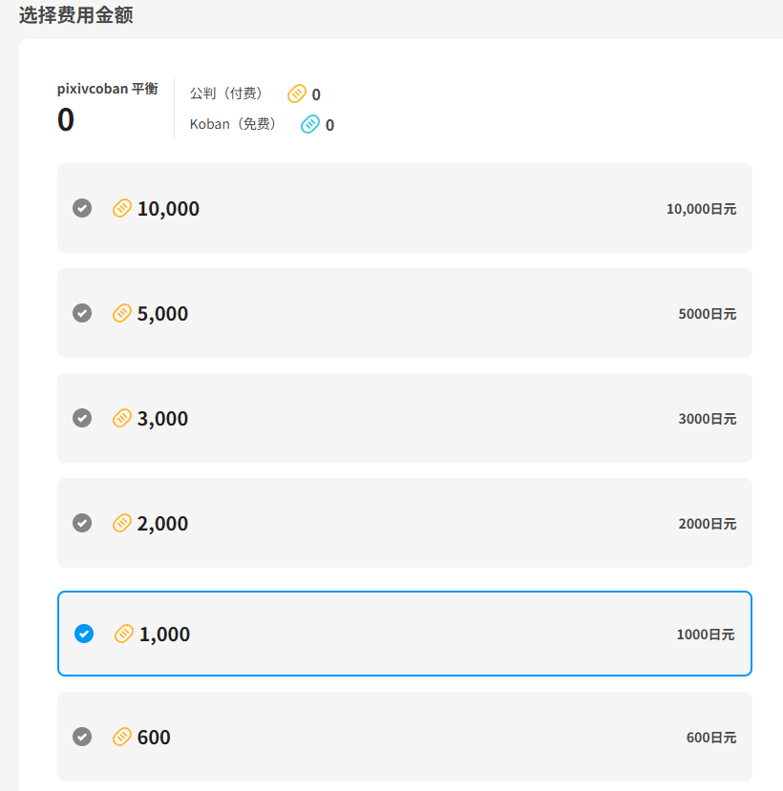
Task: Check the 600 koban option radio
Action: click(x=82, y=737)
